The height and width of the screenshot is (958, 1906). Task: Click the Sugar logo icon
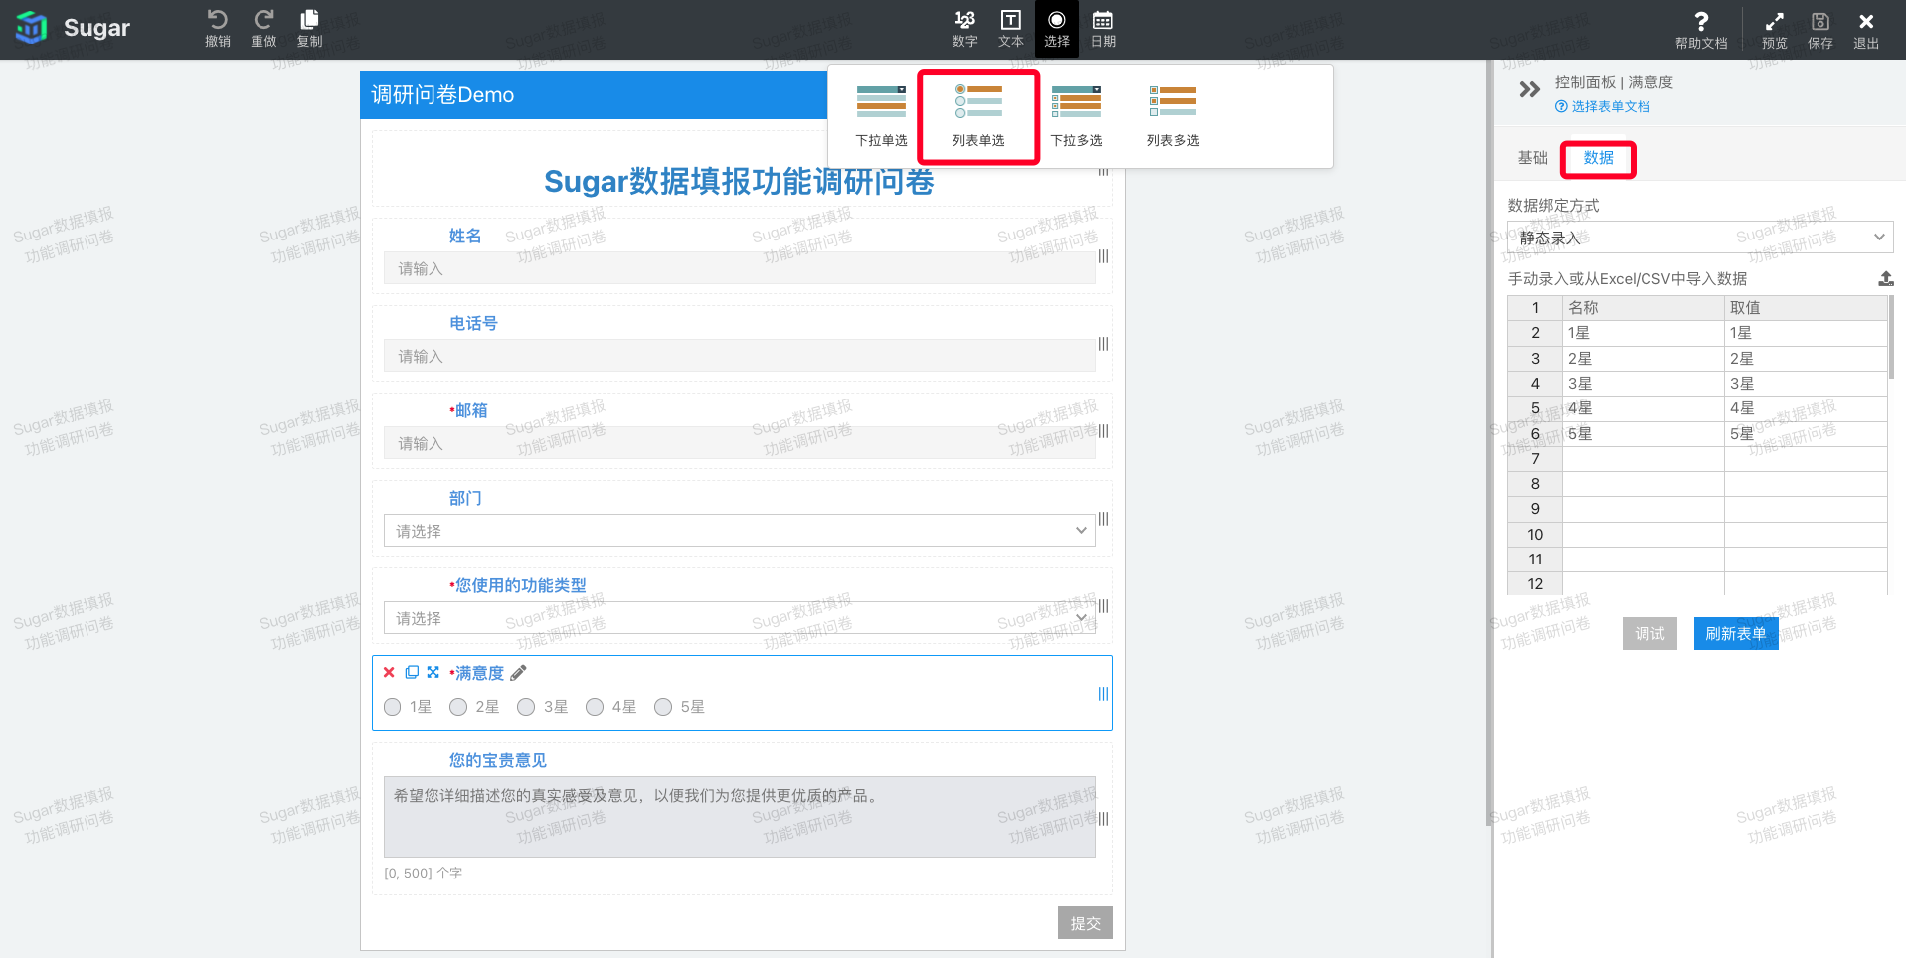click(32, 28)
